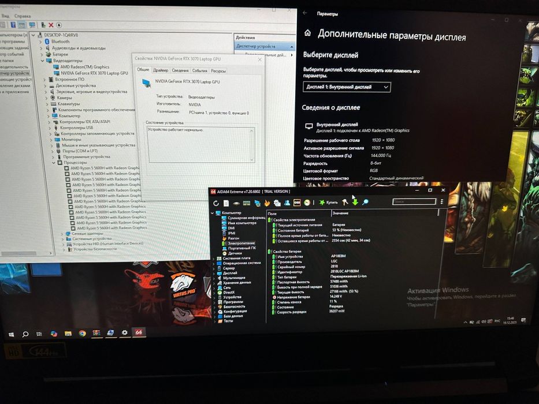Open Google Chrome from the taskbar

pyautogui.click(x=82, y=333)
